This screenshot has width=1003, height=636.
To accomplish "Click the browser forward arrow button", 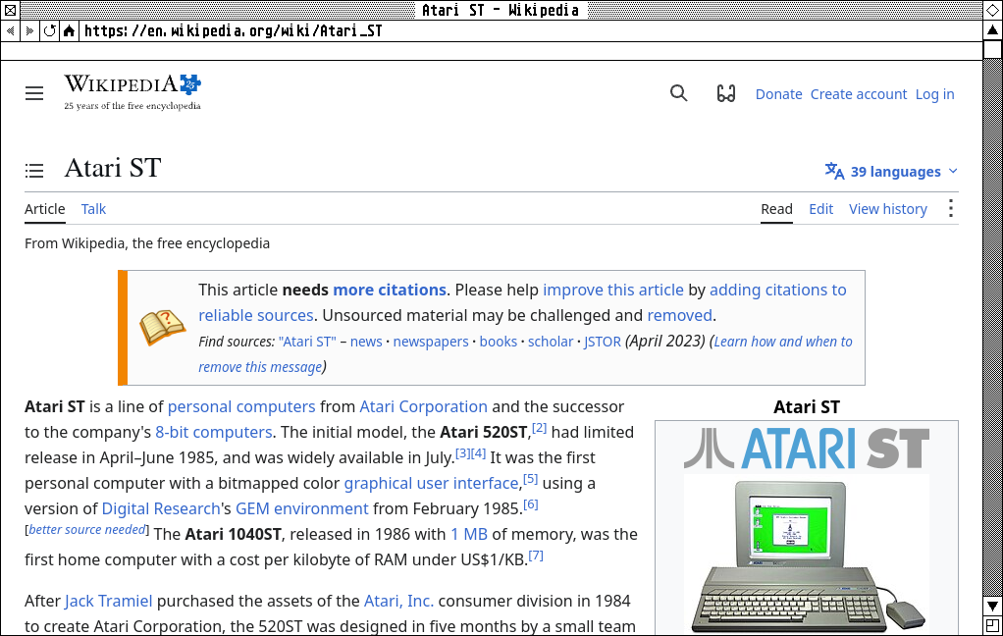I will pos(29,30).
